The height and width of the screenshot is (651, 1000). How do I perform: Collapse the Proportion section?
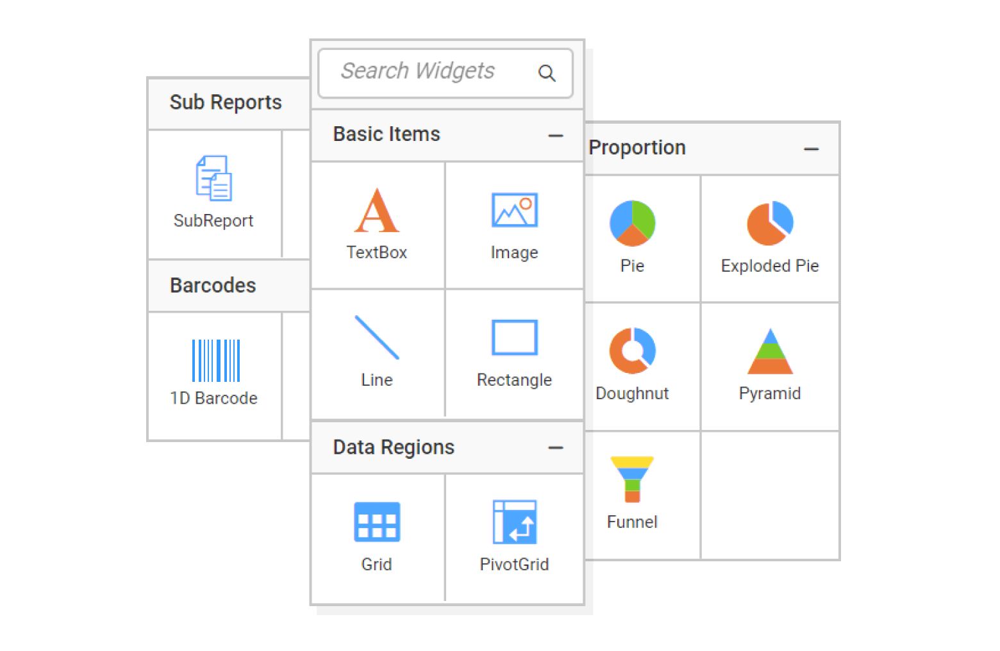tap(811, 148)
